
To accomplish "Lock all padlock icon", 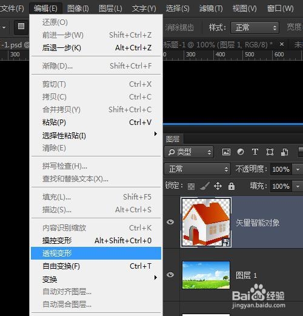I will 231,186.
